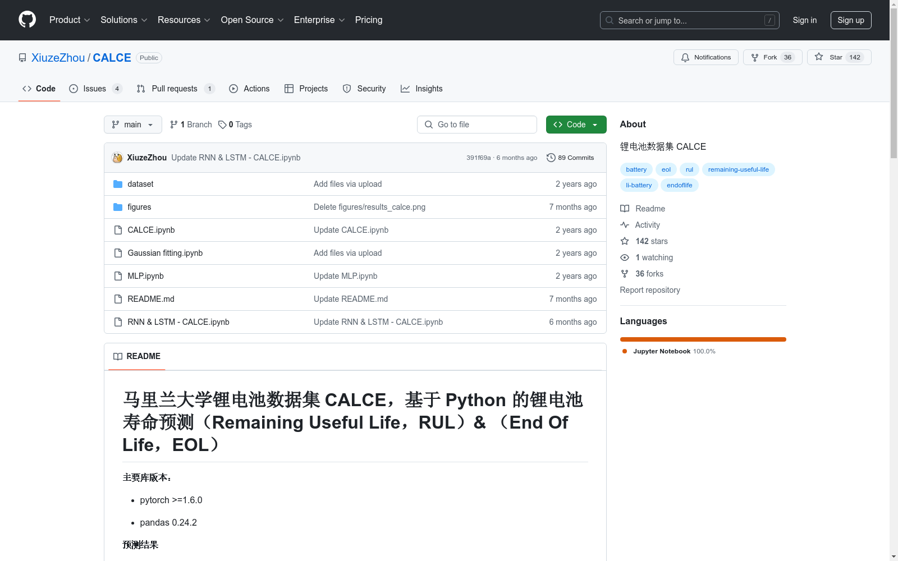The image size is (898, 561).
Task: Click the Activity pulse icon
Action: (x=625, y=225)
